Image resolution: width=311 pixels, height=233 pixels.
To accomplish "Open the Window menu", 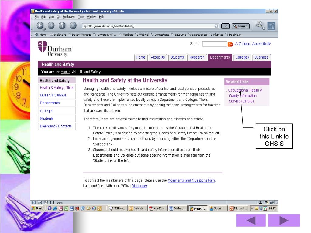I will coord(92,17).
